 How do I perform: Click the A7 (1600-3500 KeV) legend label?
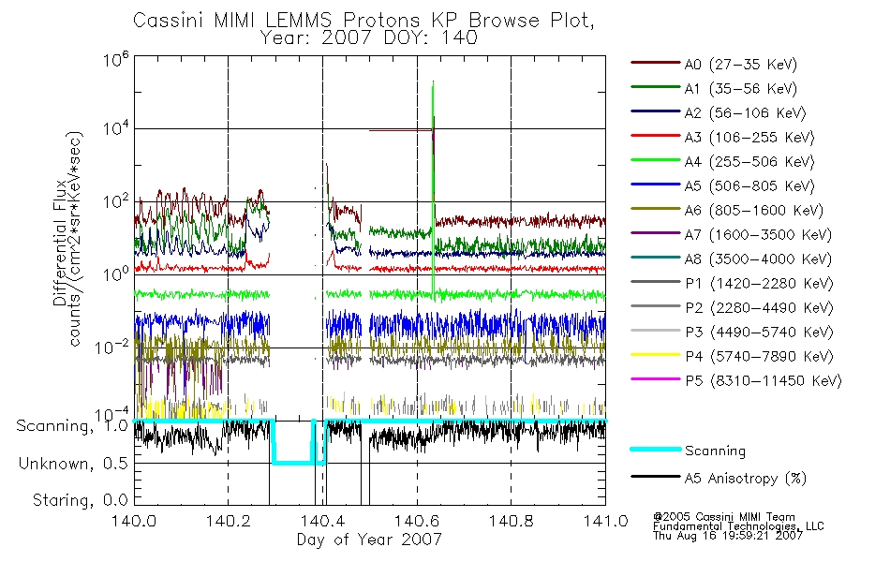pos(758,235)
